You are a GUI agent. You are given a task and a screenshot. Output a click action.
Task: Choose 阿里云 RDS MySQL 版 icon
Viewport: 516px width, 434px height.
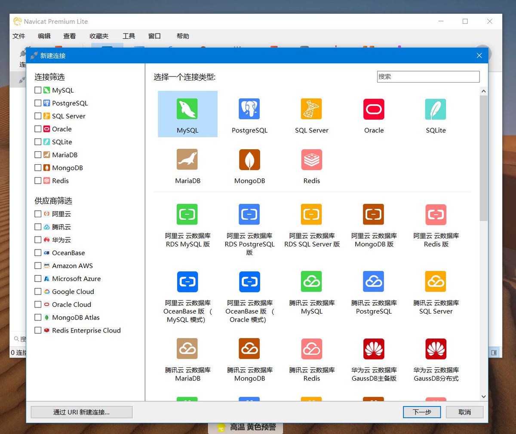tap(187, 214)
